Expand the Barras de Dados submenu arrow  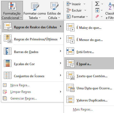(x=61, y=51)
